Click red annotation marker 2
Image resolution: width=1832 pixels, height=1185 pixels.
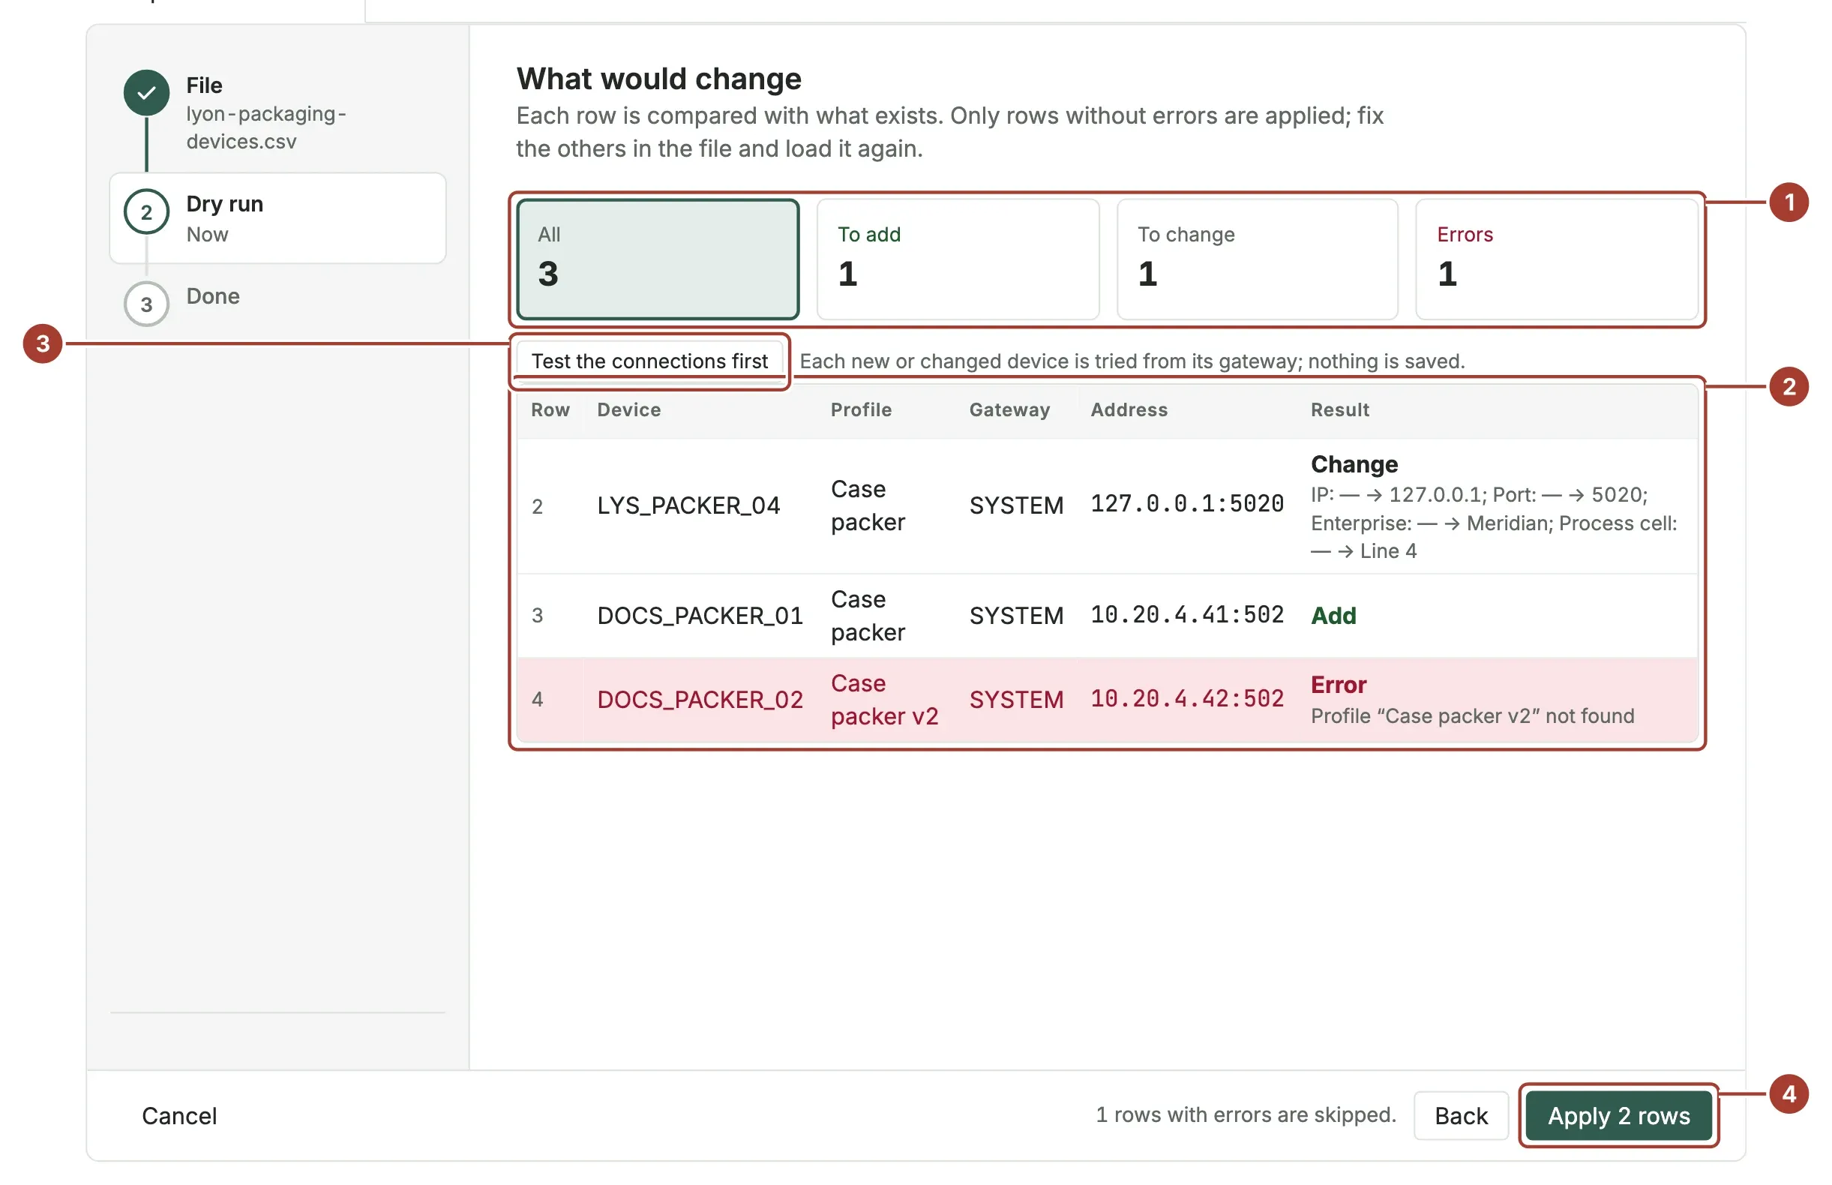[x=1789, y=386]
